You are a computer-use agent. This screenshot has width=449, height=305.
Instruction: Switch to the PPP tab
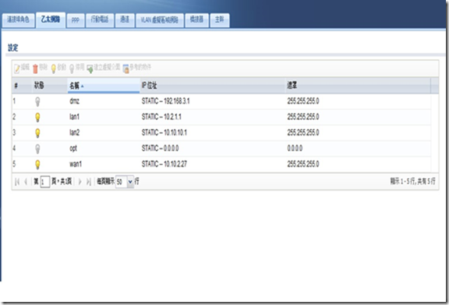pyautogui.click(x=76, y=20)
